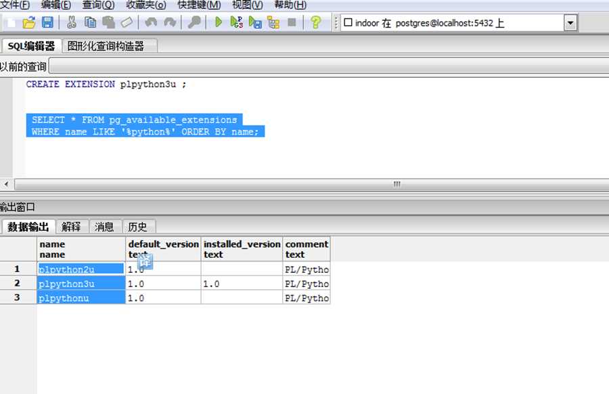Open the 编辑(E) menu

click(x=56, y=5)
